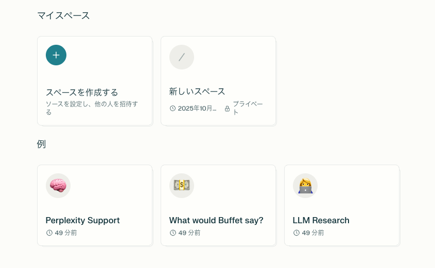The height and width of the screenshot is (268, 435).
Task: Click the マイスペース section heading
Action: click(x=63, y=15)
